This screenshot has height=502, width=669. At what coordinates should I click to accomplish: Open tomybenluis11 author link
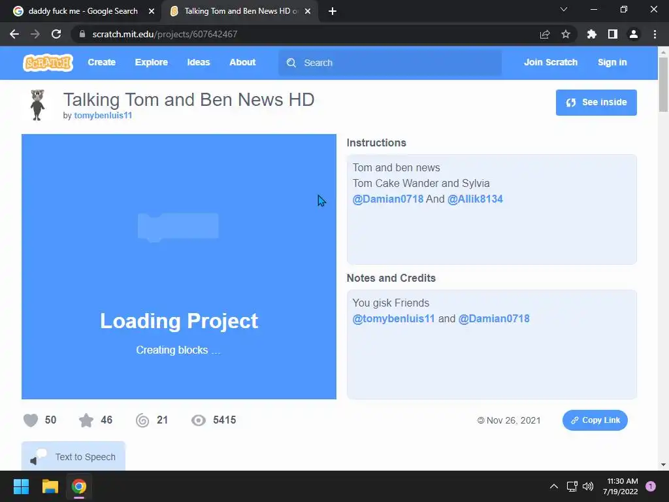click(103, 115)
